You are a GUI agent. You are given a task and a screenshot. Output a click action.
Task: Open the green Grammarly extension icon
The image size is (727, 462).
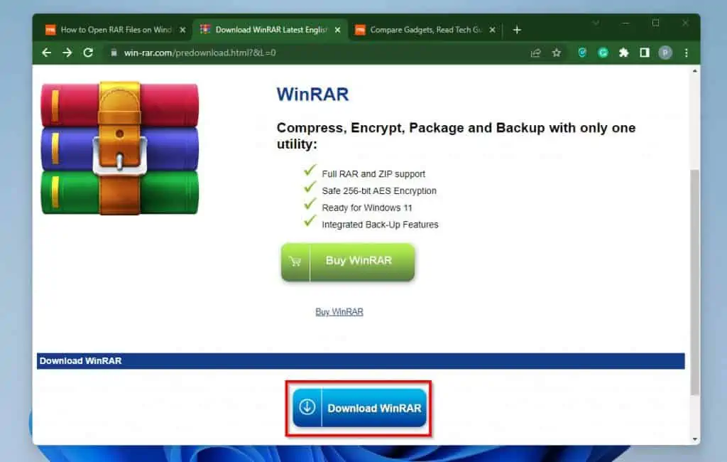pos(603,53)
